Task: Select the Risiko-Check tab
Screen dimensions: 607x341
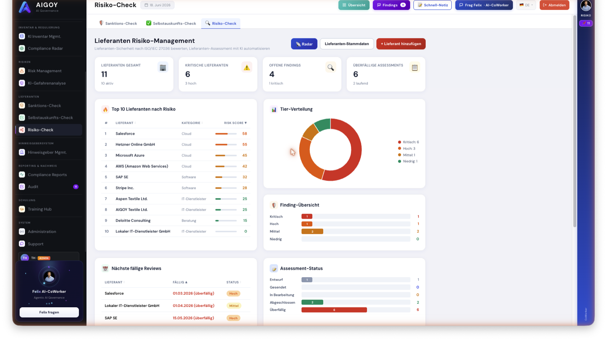Action: (221, 24)
